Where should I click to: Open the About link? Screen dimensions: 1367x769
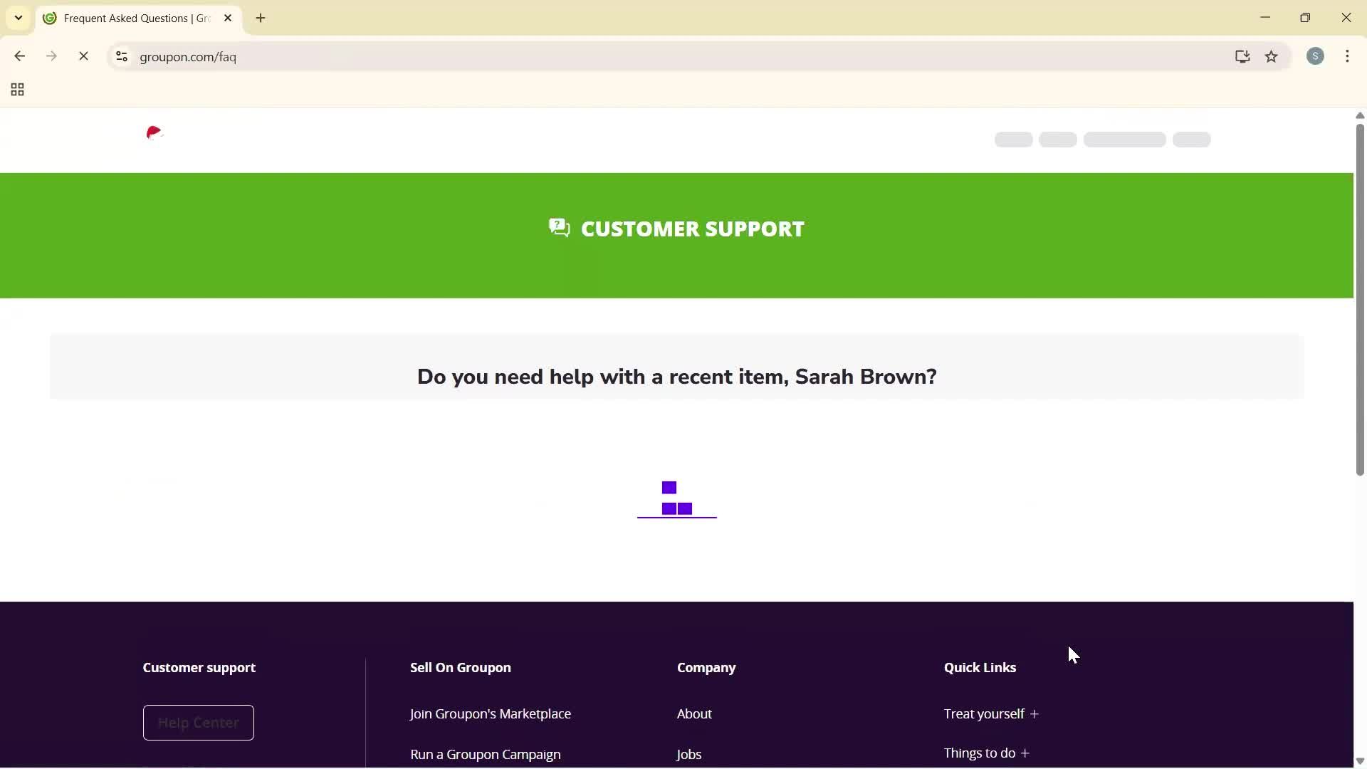694,713
